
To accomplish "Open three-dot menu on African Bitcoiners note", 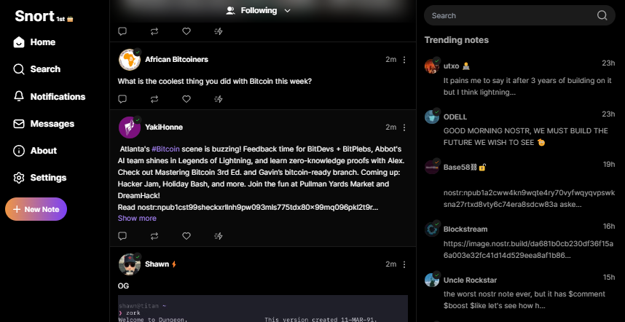I will coord(405,59).
